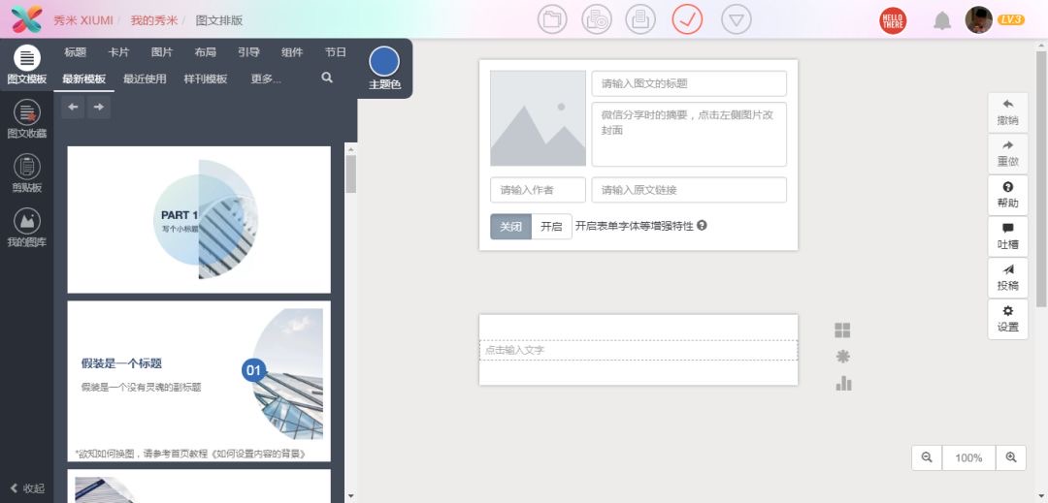This screenshot has height=503, width=1048.
Task: Expand the 更多... template options
Action: [x=266, y=79]
